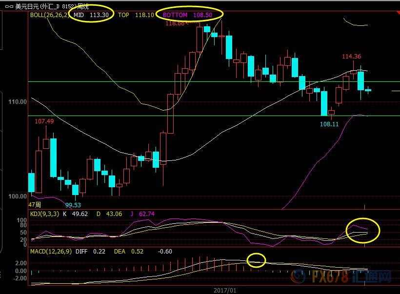Click the 110.00 price axis label
This screenshot has width=400, height=294.
pos(18,102)
